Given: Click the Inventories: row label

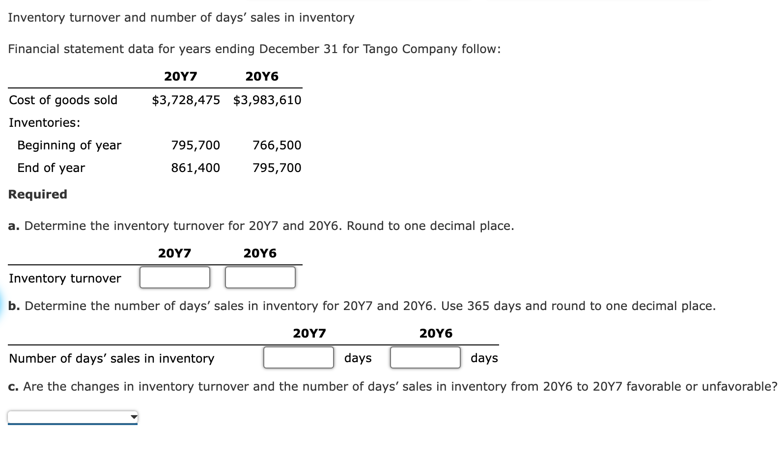Looking at the screenshot, I should point(45,122).
